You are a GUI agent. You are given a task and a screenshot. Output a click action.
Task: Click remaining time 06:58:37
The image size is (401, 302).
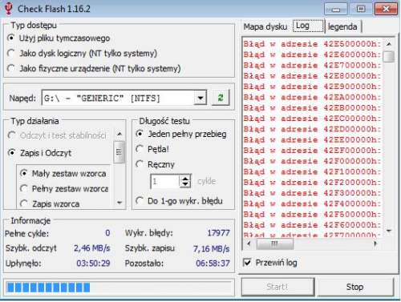pyautogui.click(x=213, y=264)
